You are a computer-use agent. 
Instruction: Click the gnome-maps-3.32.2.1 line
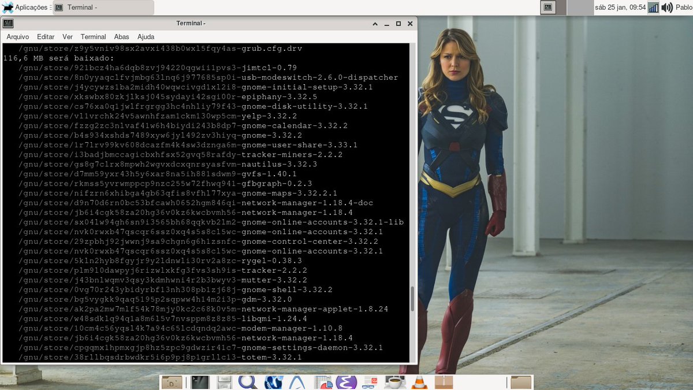(x=178, y=193)
